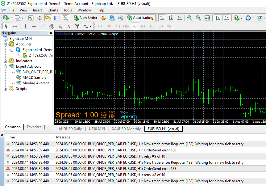Select the D1 timeframe button
This screenshot has width=266, height=186.
click(152, 26)
